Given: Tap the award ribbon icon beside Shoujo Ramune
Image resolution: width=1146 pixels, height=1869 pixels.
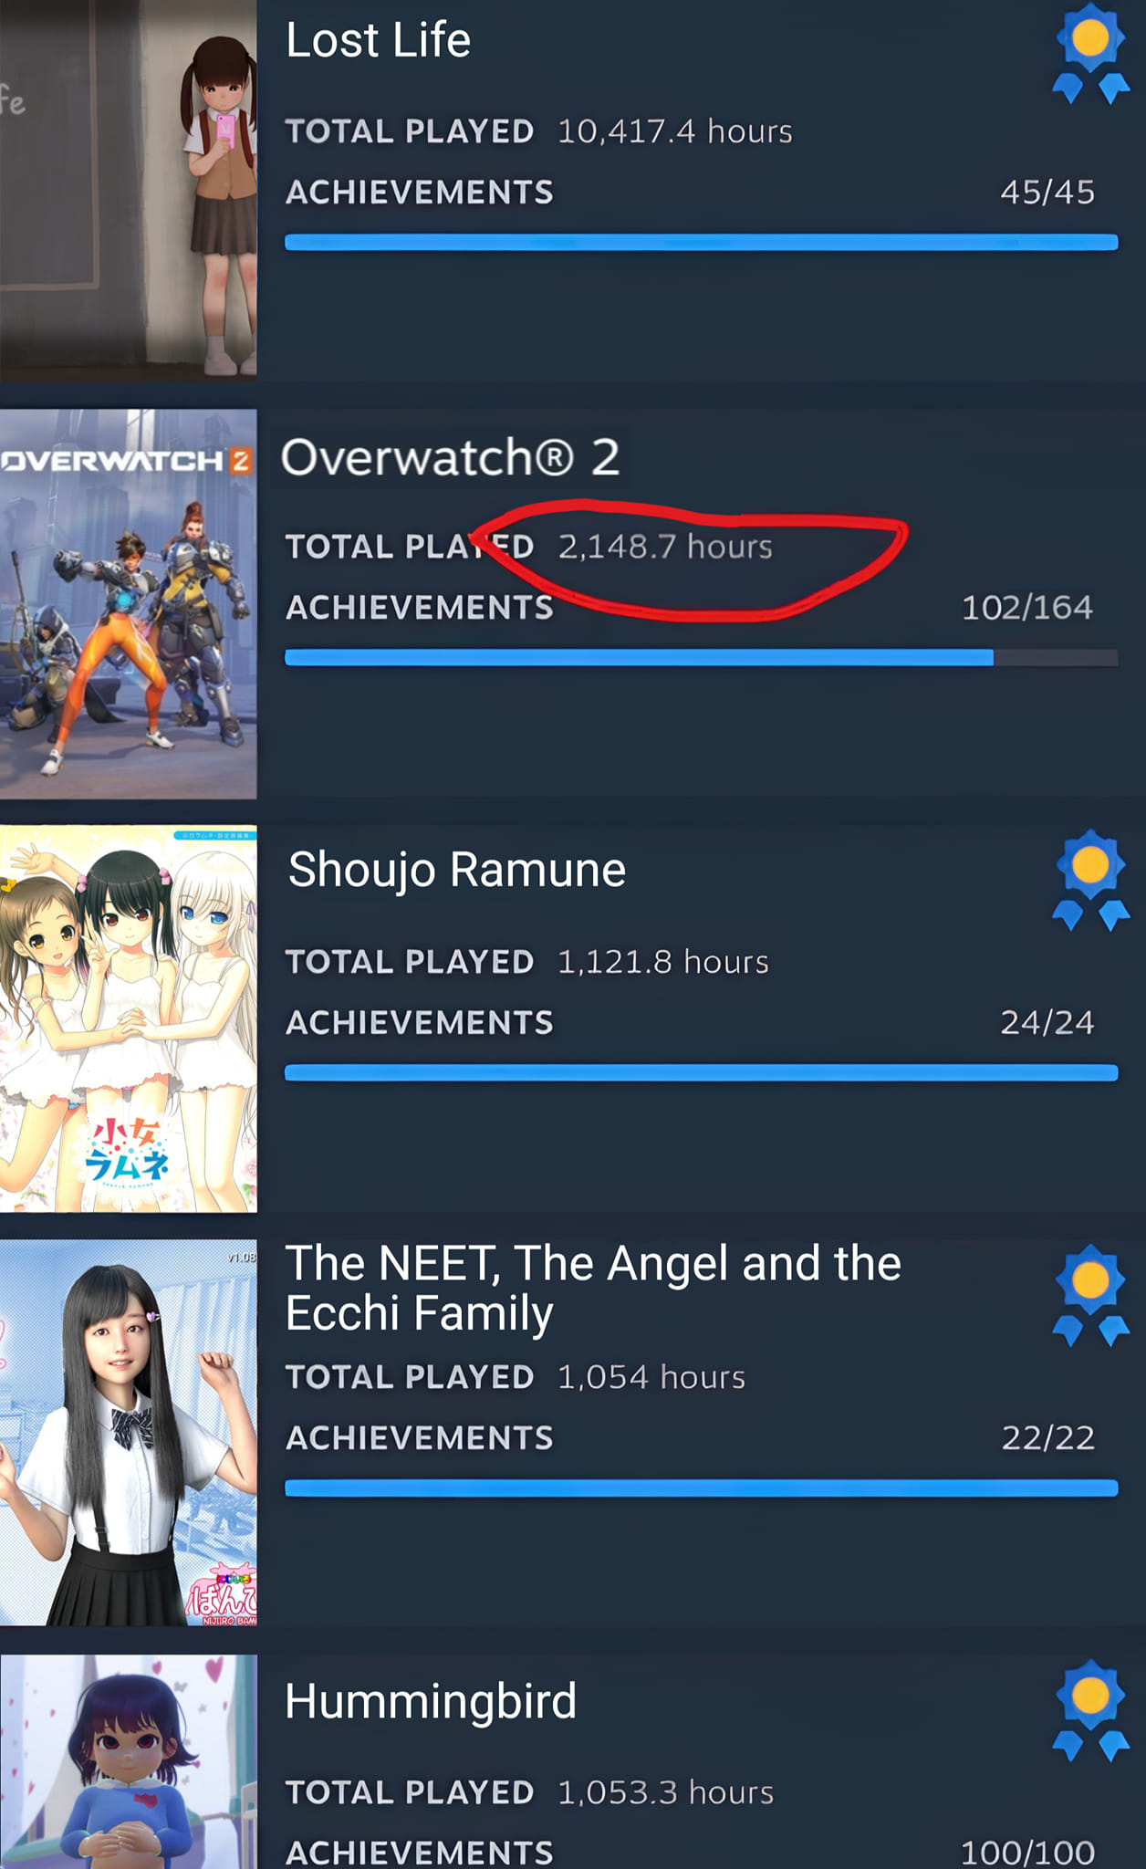Looking at the screenshot, I should [1090, 880].
